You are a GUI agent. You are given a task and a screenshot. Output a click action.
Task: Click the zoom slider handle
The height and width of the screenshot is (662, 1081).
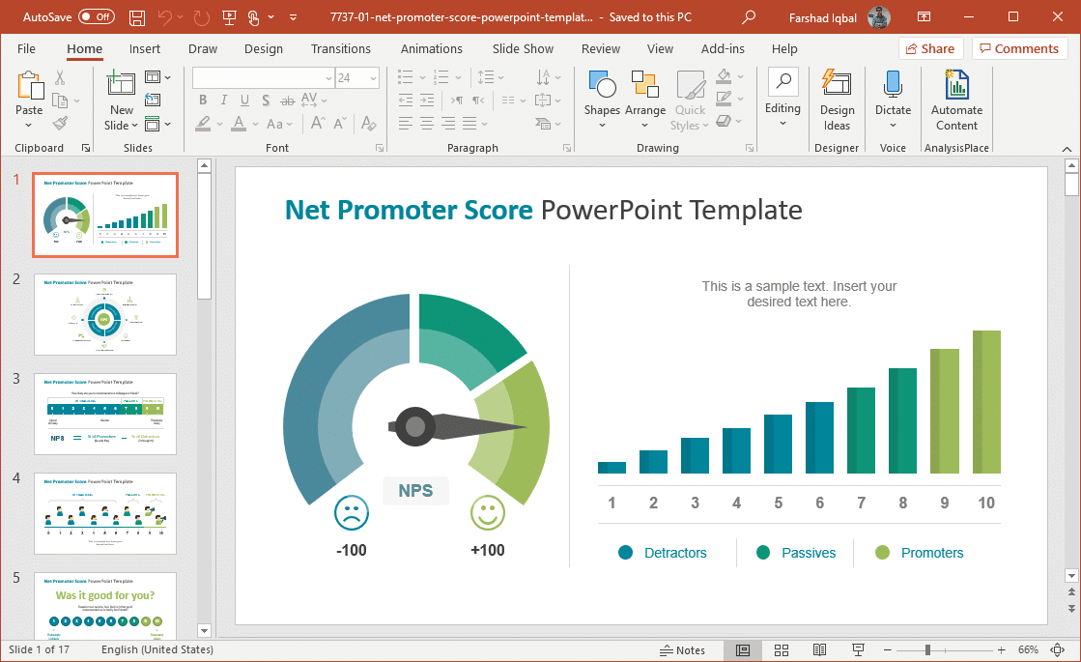click(x=927, y=650)
